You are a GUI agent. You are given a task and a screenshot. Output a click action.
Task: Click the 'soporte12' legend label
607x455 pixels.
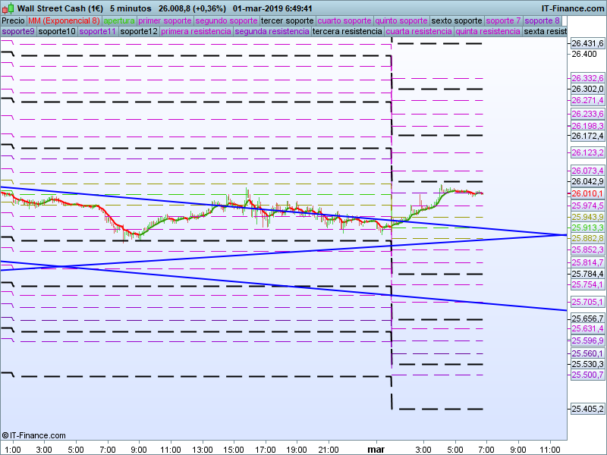139,31
